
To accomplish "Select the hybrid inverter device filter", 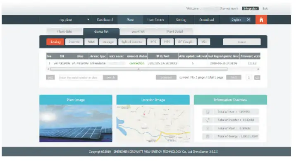I will click(132, 42).
